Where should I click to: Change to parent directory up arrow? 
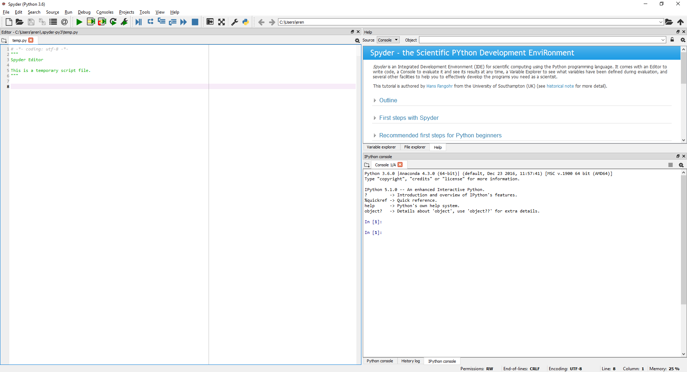681,22
